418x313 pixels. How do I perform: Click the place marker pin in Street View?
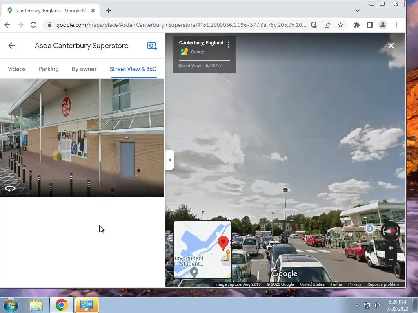coord(370,229)
